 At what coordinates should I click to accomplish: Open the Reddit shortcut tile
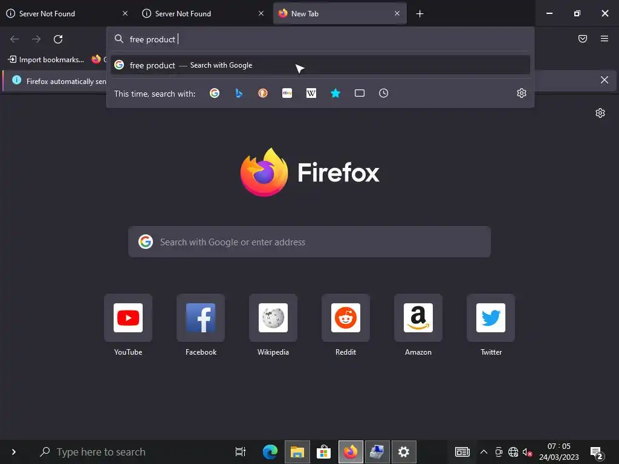[x=346, y=318]
